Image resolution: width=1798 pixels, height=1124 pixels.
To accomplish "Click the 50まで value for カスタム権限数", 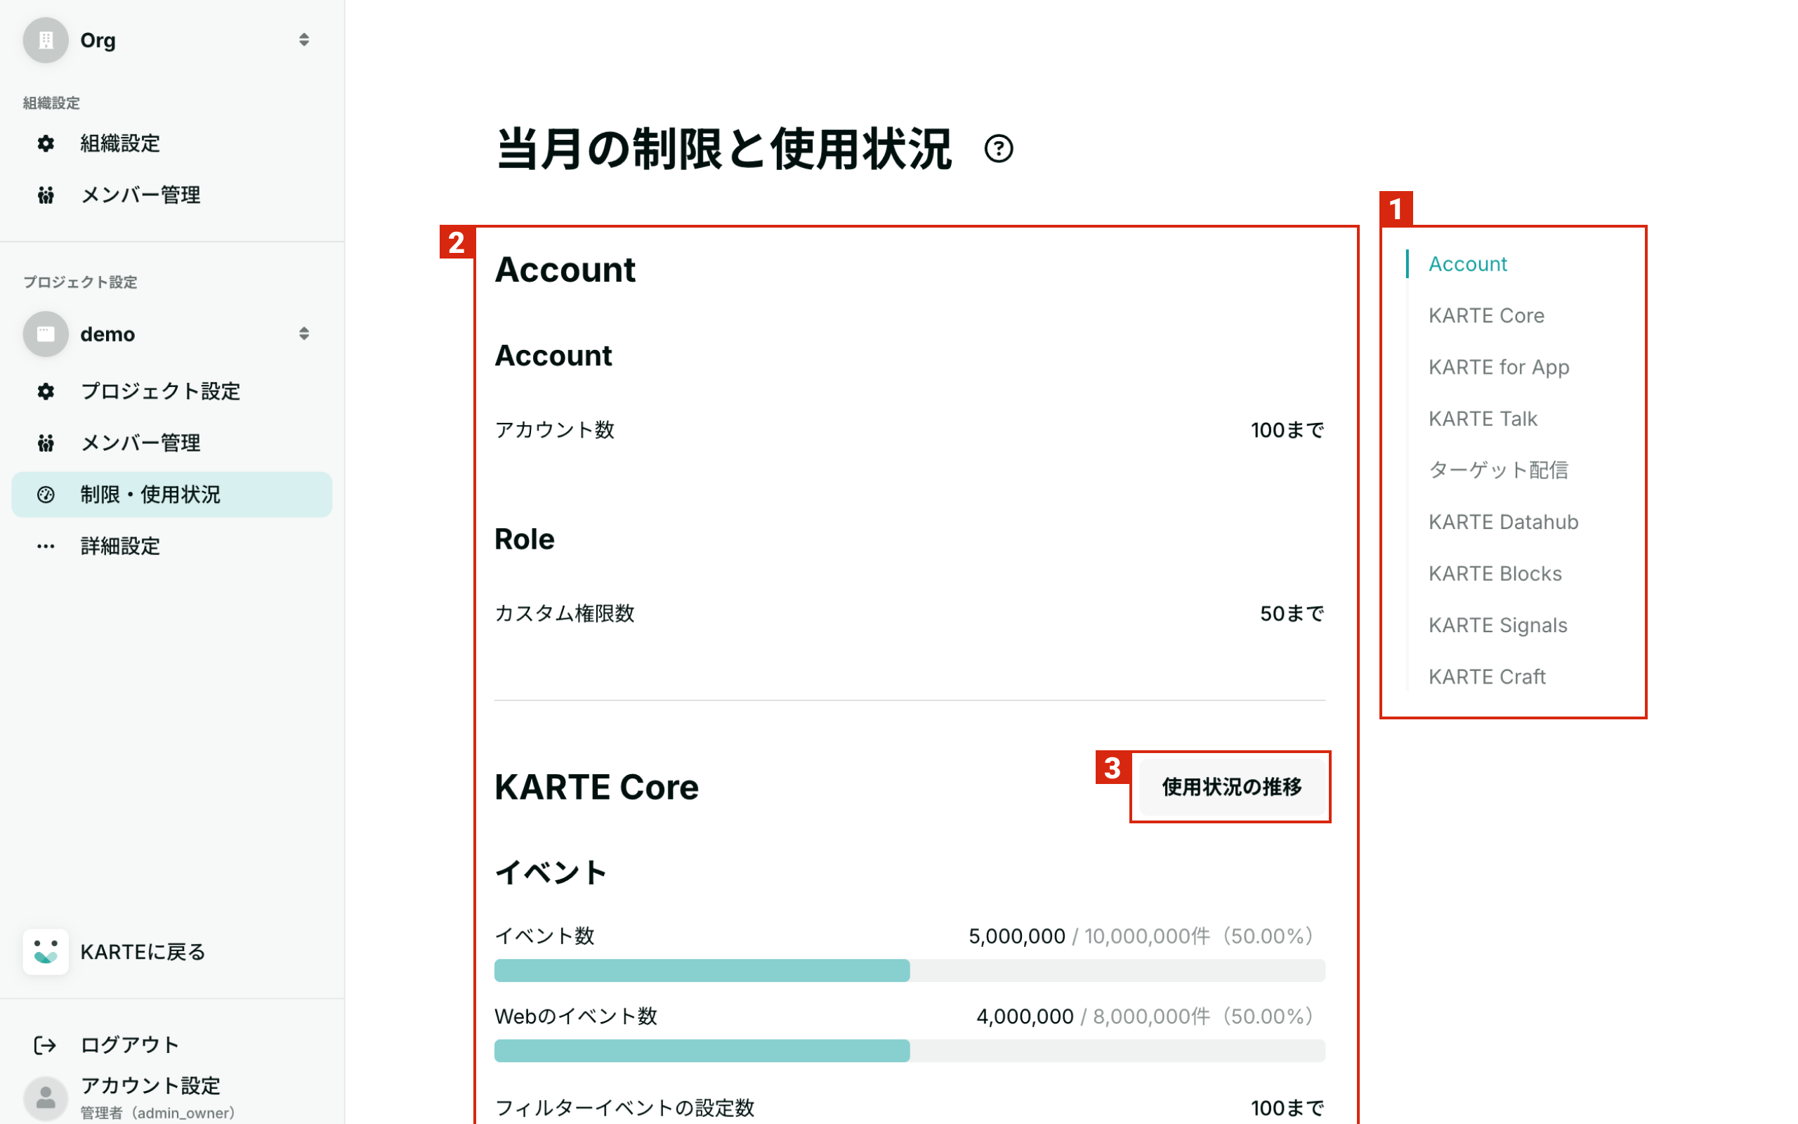I will (x=1292, y=614).
